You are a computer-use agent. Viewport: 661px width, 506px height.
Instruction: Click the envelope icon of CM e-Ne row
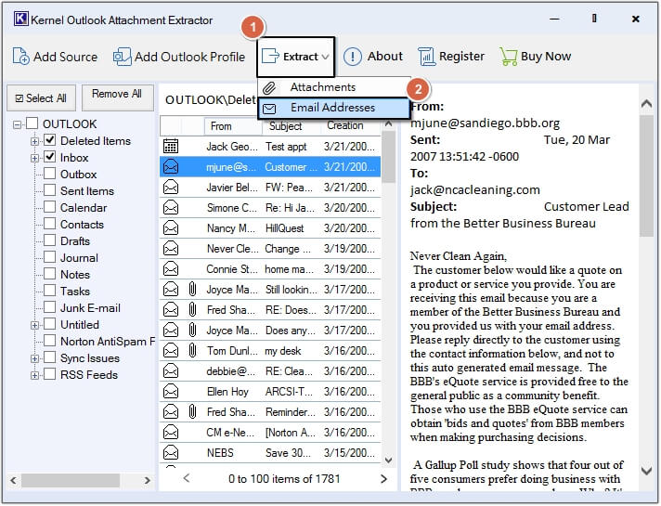coord(171,433)
